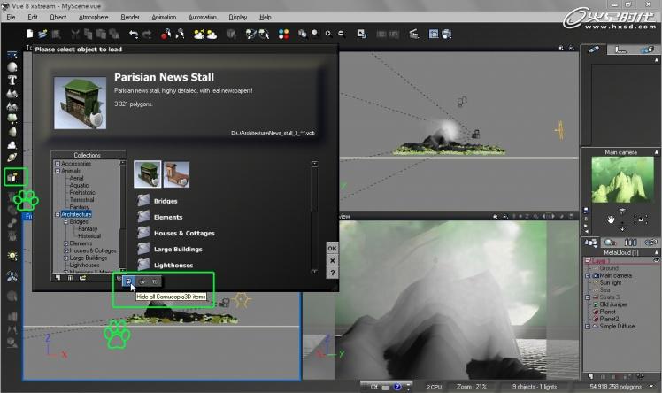Open the Lighthouses folder
This screenshot has height=393, width=662.
(165, 265)
